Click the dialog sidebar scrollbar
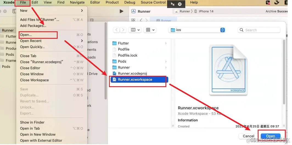 click(106, 61)
